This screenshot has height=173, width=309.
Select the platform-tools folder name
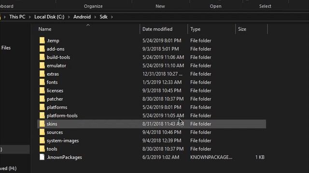[62, 116]
